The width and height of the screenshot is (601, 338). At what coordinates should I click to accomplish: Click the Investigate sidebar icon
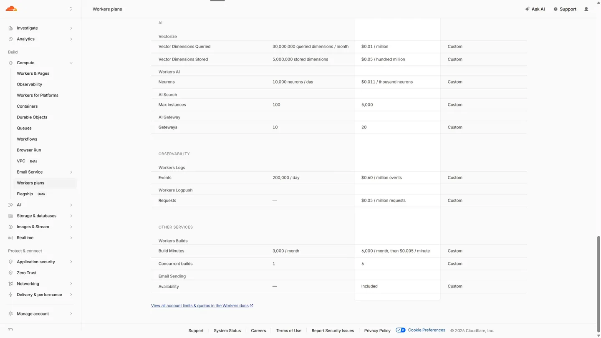[10, 28]
